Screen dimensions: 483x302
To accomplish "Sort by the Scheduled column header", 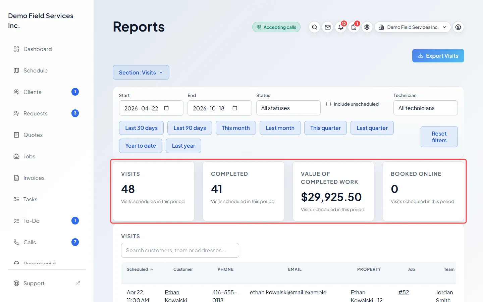I will click(140, 269).
